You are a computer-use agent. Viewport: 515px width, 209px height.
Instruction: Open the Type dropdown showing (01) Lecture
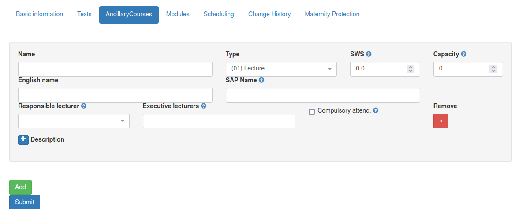(x=281, y=69)
